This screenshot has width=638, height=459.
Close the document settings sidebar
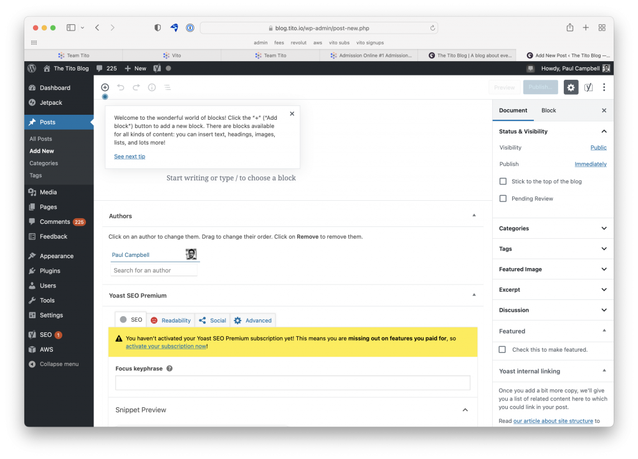(x=604, y=110)
